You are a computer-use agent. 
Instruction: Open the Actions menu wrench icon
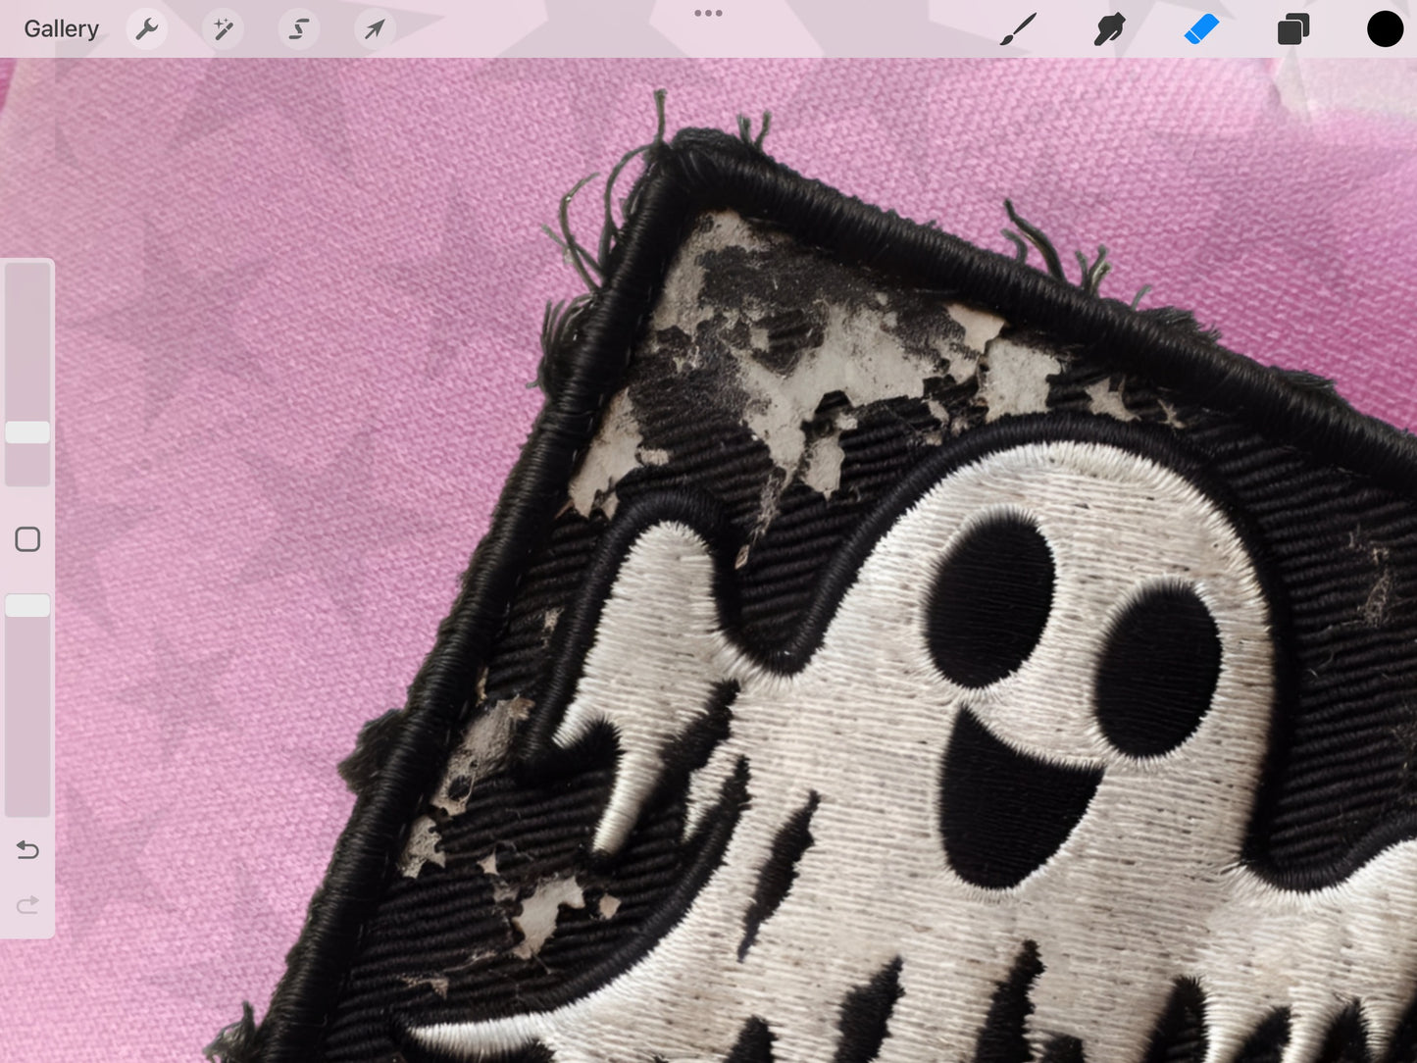[x=147, y=28]
